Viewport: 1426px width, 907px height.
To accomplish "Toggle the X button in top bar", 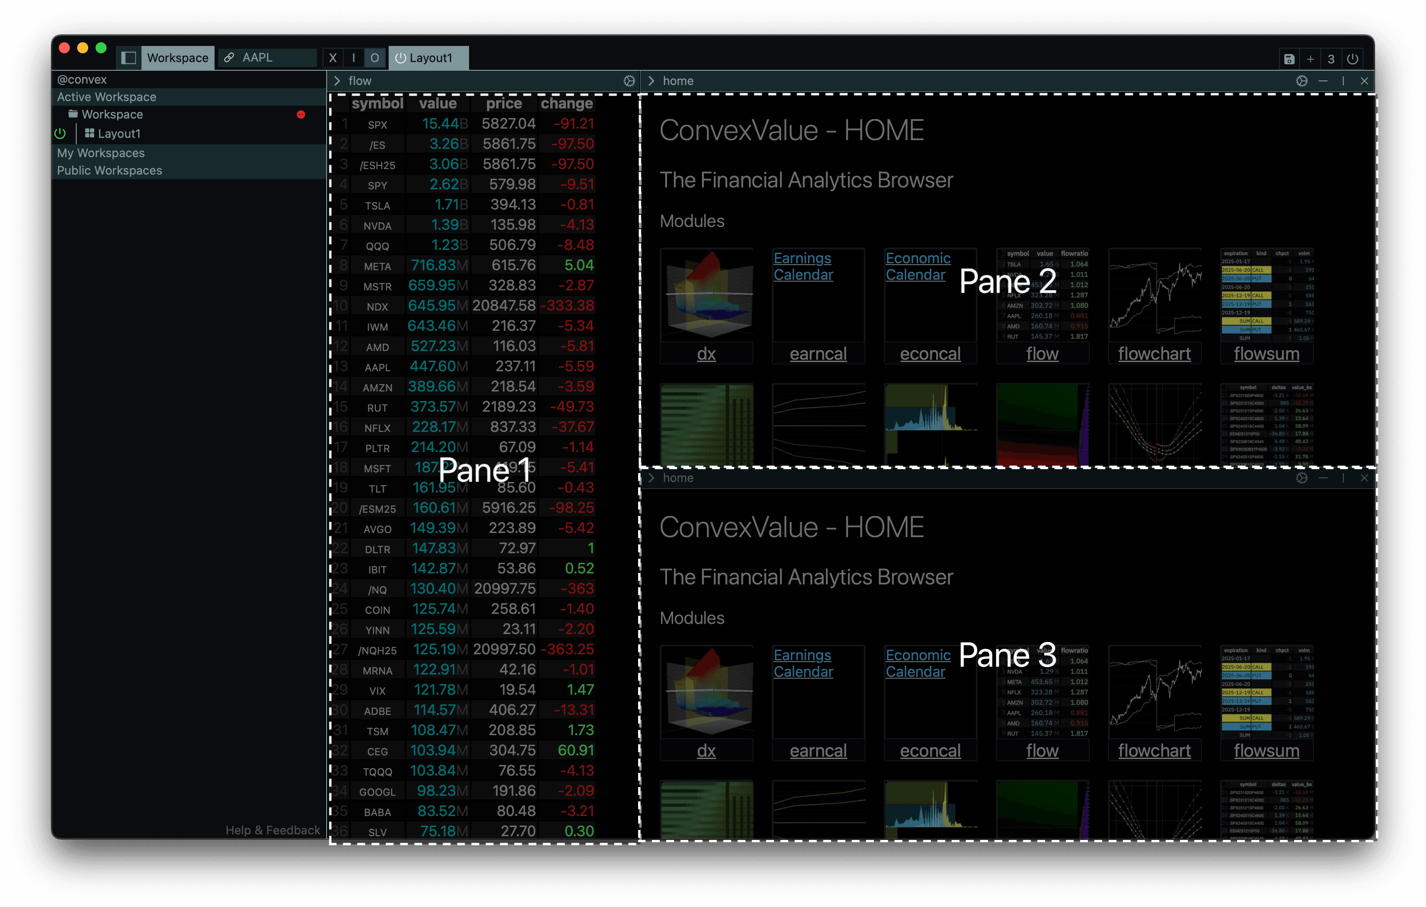I will [x=333, y=58].
